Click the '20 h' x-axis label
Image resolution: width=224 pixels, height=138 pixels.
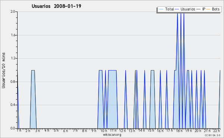pyautogui.click(x=198, y=131)
